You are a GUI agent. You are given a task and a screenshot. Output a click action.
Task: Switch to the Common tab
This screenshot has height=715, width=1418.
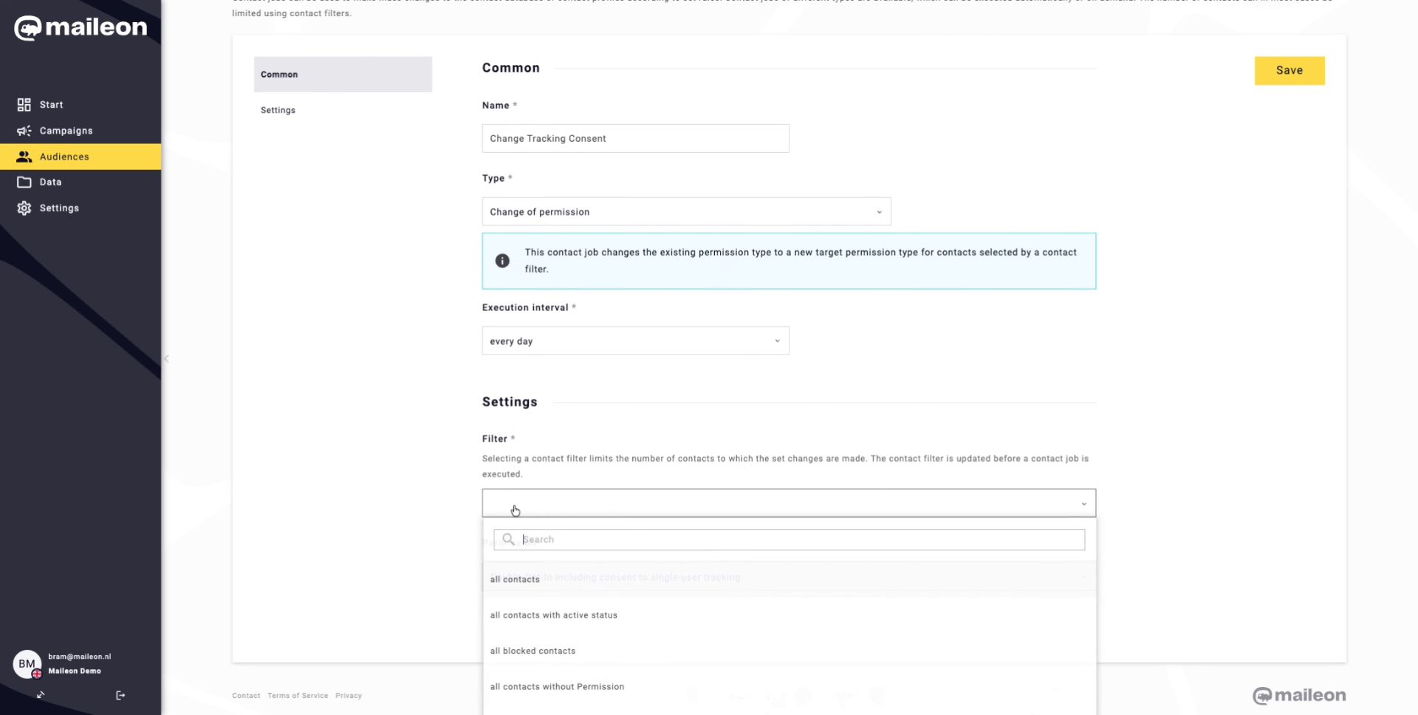coord(343,75)
